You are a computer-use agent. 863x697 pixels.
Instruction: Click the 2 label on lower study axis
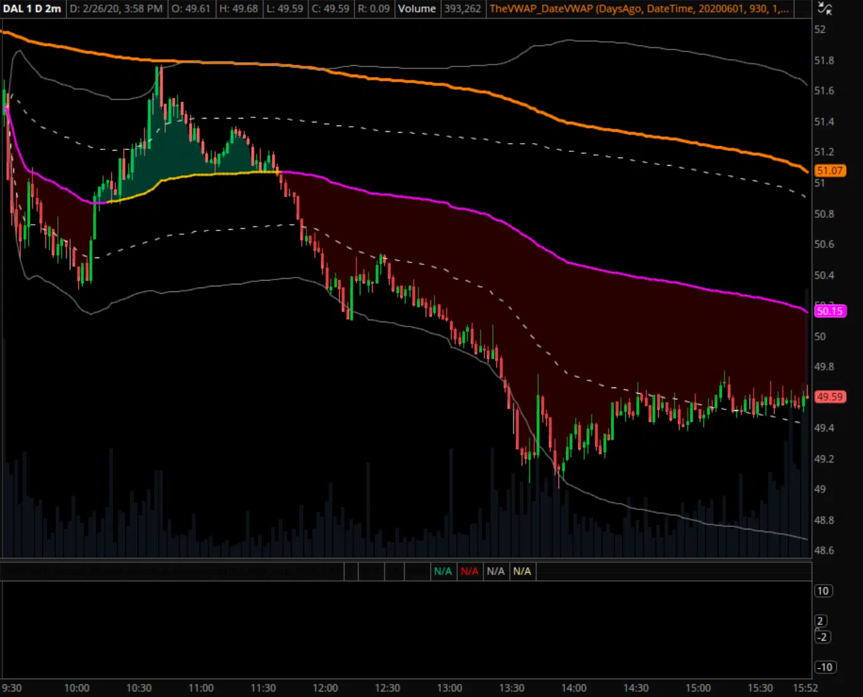coord(820,621)
